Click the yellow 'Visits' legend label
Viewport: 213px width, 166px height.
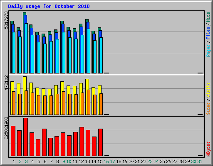[x=208, y=90]
